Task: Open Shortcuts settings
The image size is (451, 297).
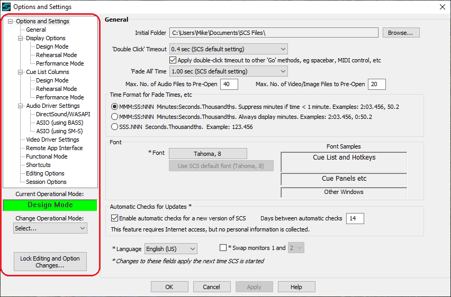Action: (38, 165)
